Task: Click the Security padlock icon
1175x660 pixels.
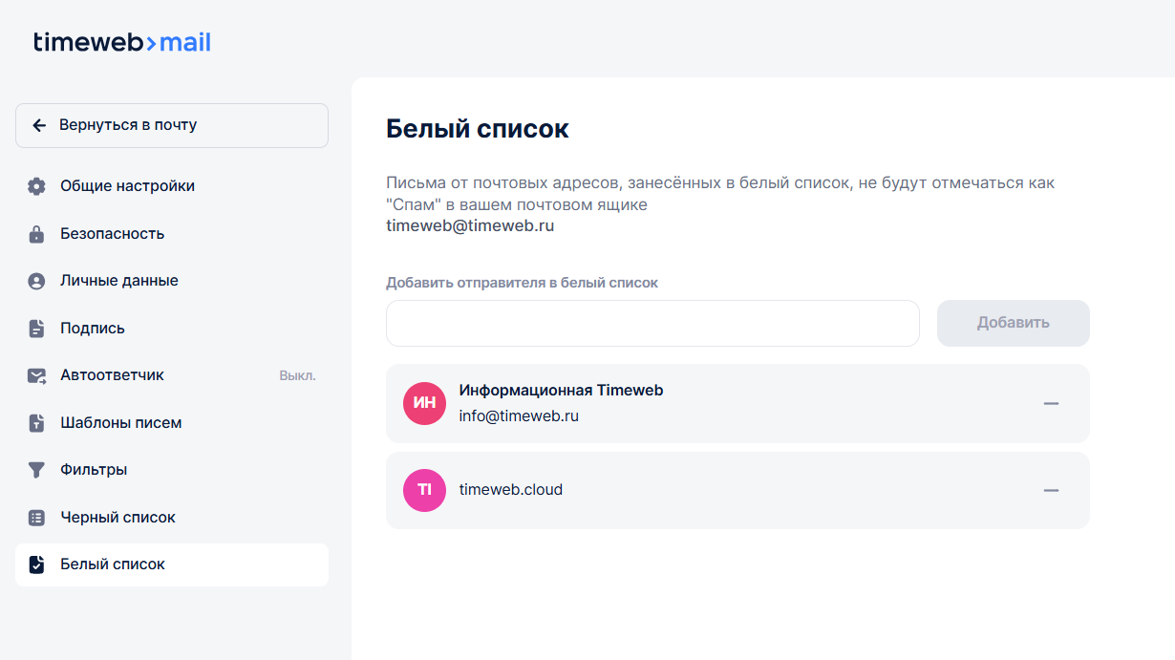Action: pyautogui.click(x=36, y=234)
